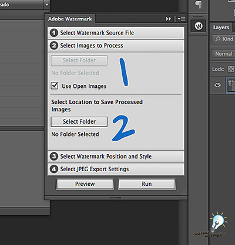Click the step 4 number badge
235x245 pixels.
(x=54, y=169)
